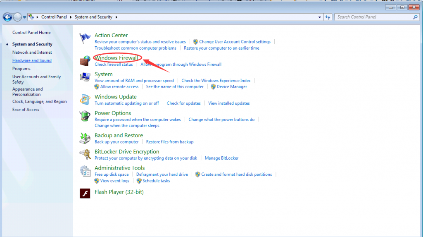Open the Windows Firewall heading link

pyautogui.click(x=116, y=58)
